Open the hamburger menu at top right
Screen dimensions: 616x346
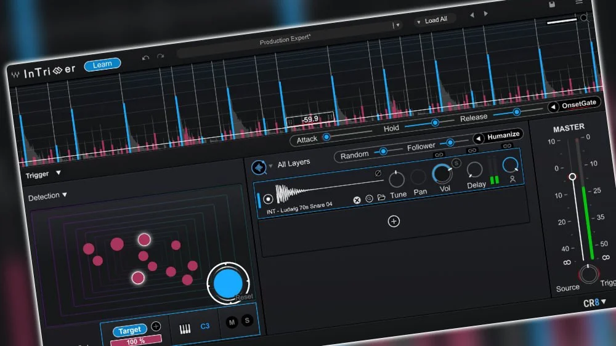(579, 2)
